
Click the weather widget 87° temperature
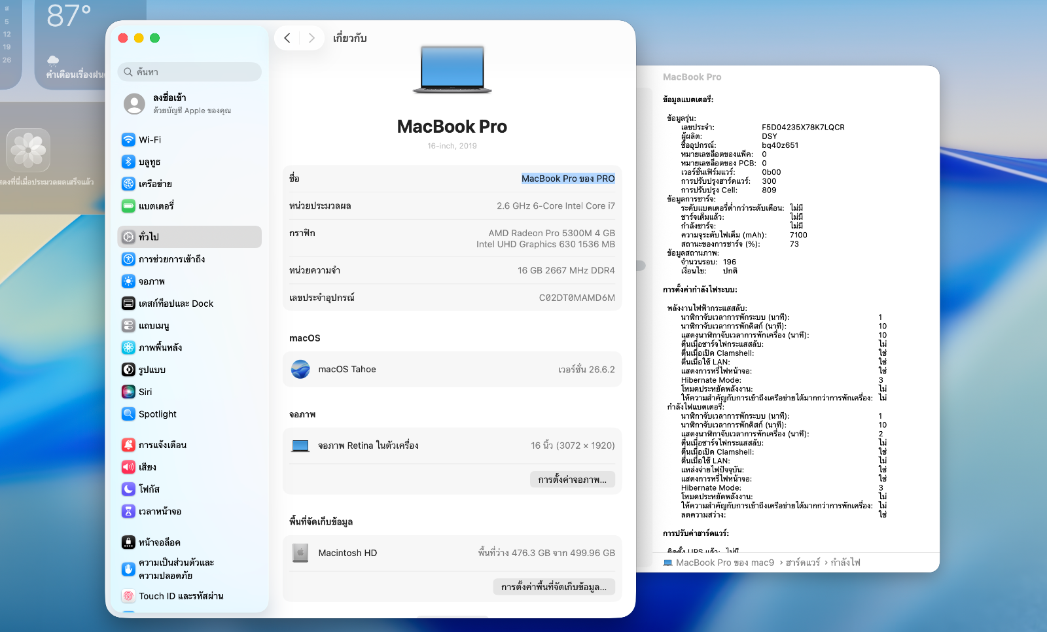[69, 16]
